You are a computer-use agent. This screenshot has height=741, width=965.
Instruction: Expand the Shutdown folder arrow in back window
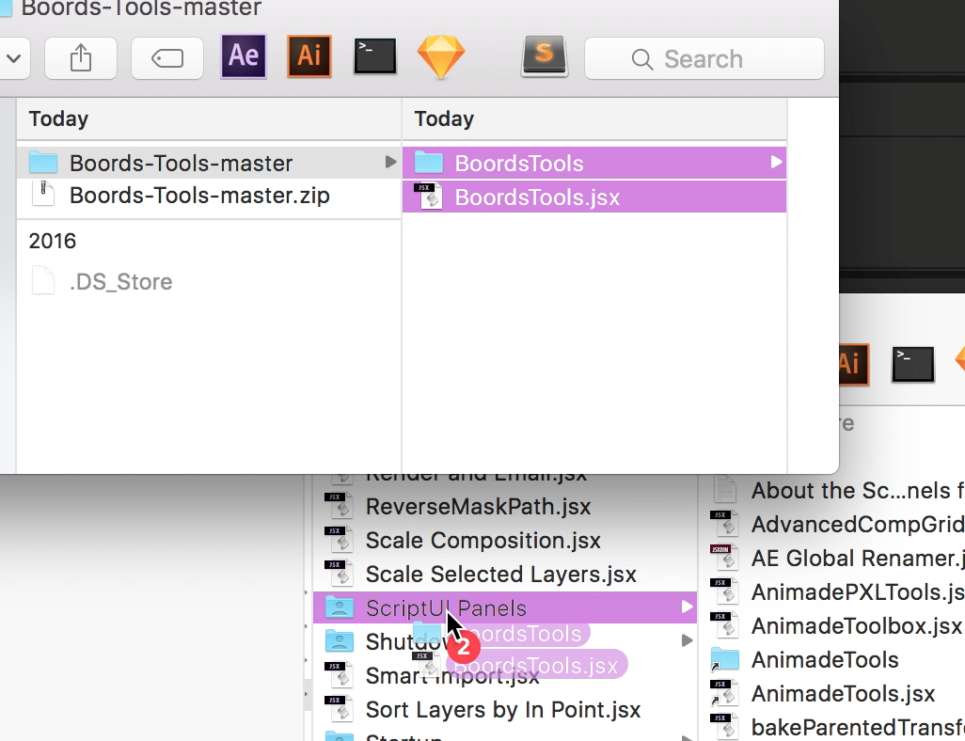(x=687, y=640)
